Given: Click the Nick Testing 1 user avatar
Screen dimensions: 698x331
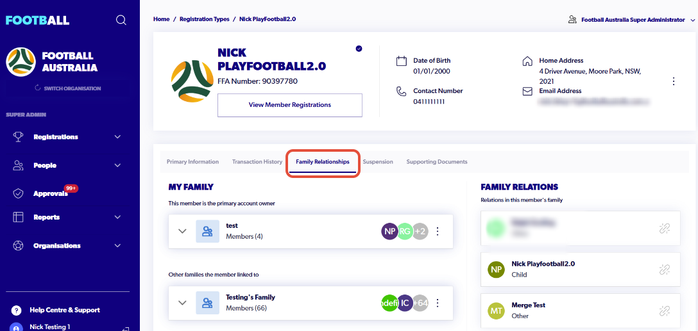Looking at the screenshot, I should [x=16, y=327].
